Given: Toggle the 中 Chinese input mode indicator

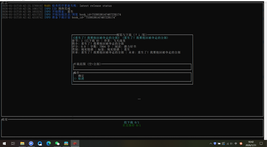Looking at the screenshot, I should click(x=236, y=143).
